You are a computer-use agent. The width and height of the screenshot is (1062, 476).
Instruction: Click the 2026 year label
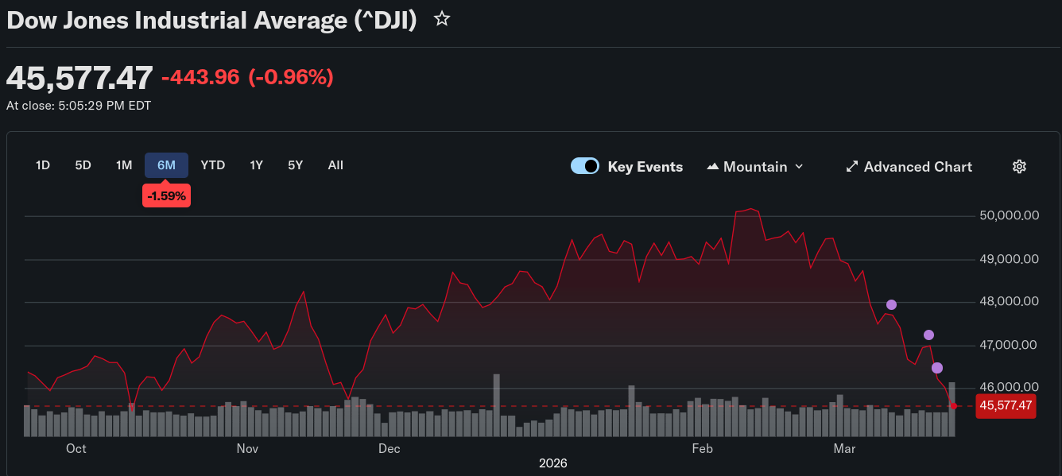[x=553, y=463]
